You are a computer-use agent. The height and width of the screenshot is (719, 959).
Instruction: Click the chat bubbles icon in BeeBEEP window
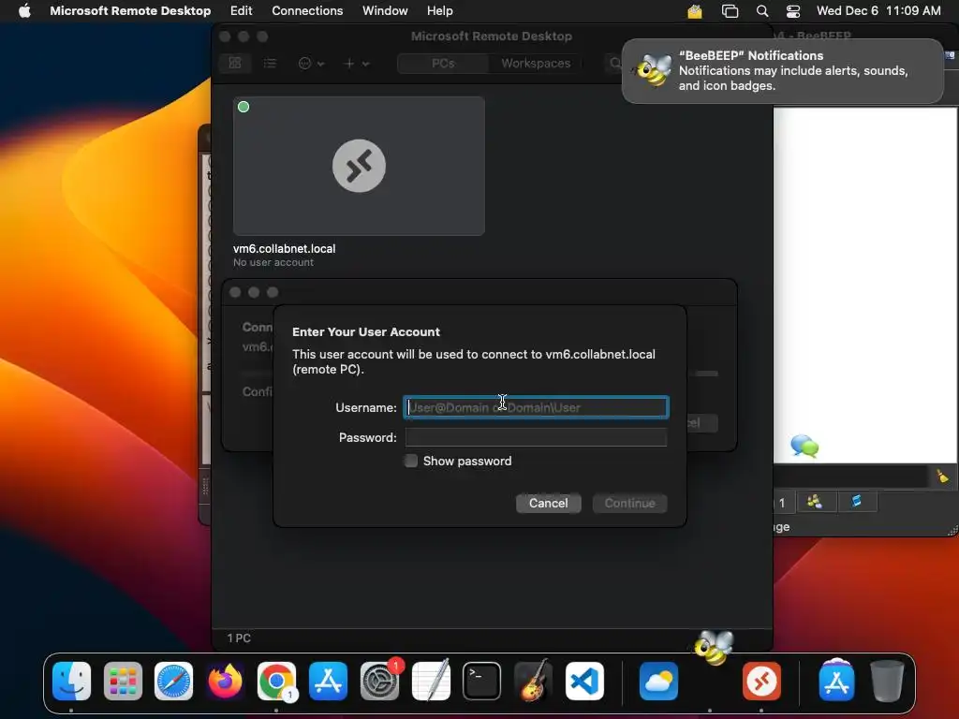(804, 446)
